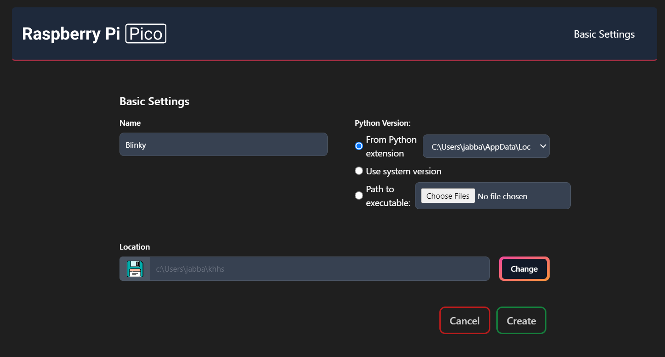
Task: Click the Choose Files button
Action: pos(448,196)
